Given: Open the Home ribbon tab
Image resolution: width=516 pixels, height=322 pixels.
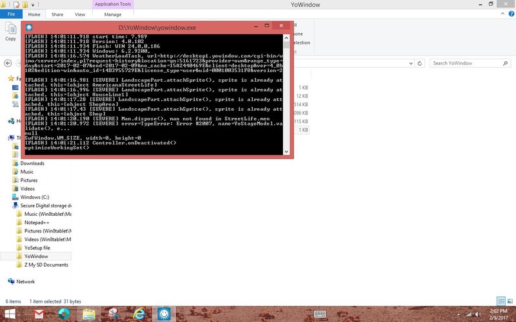Looking at the screenshot, I should [34, 14].
